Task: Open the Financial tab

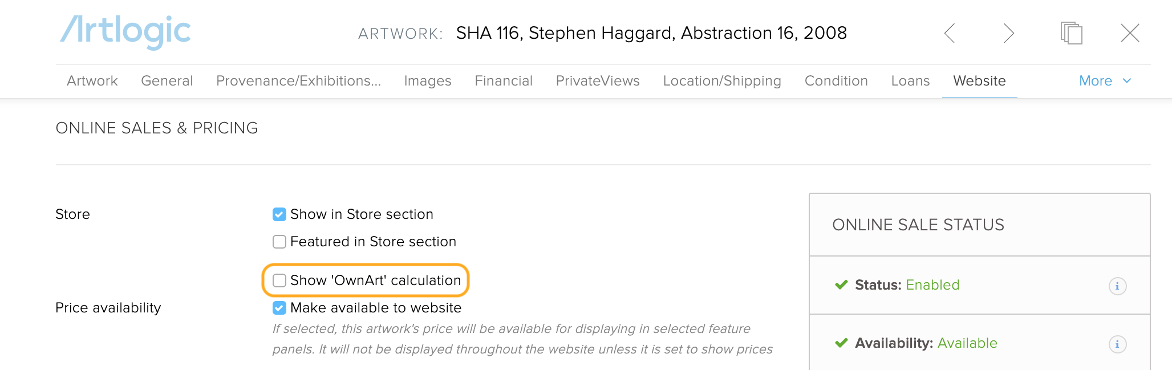Action: 504,81
